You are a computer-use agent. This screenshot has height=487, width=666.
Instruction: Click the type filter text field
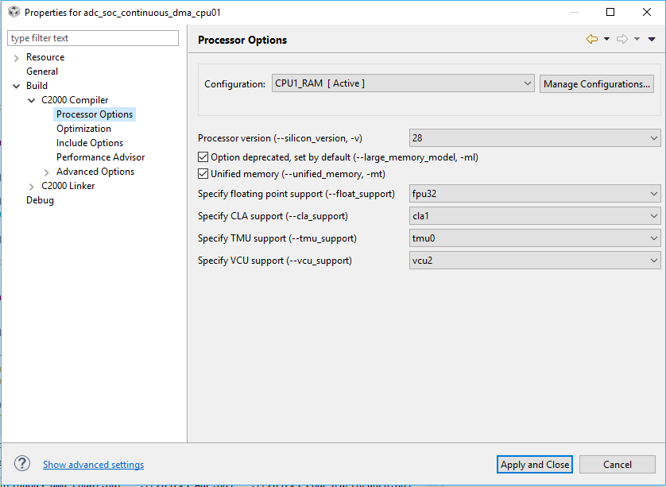pyautogui.click(x=93, y=38)
